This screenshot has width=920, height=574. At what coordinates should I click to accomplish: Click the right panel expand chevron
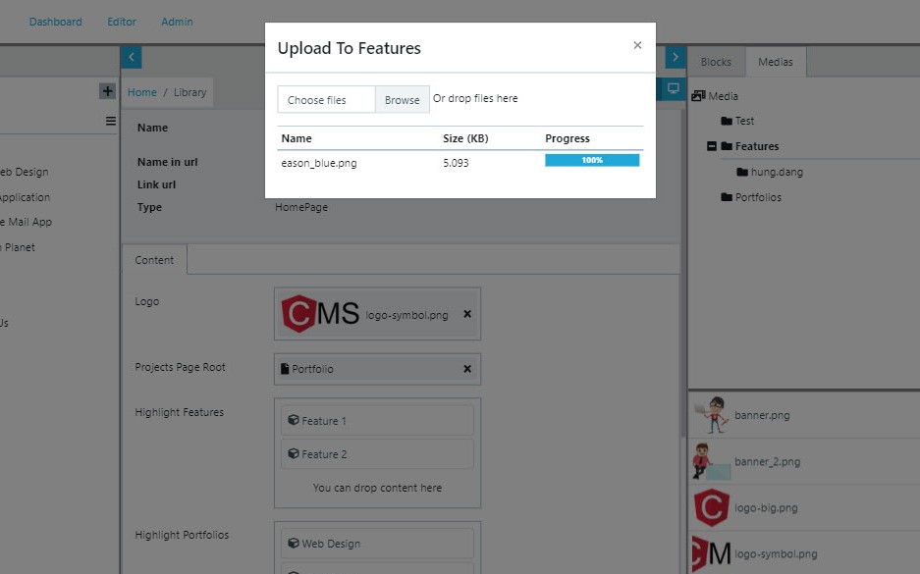click(675, 57)
